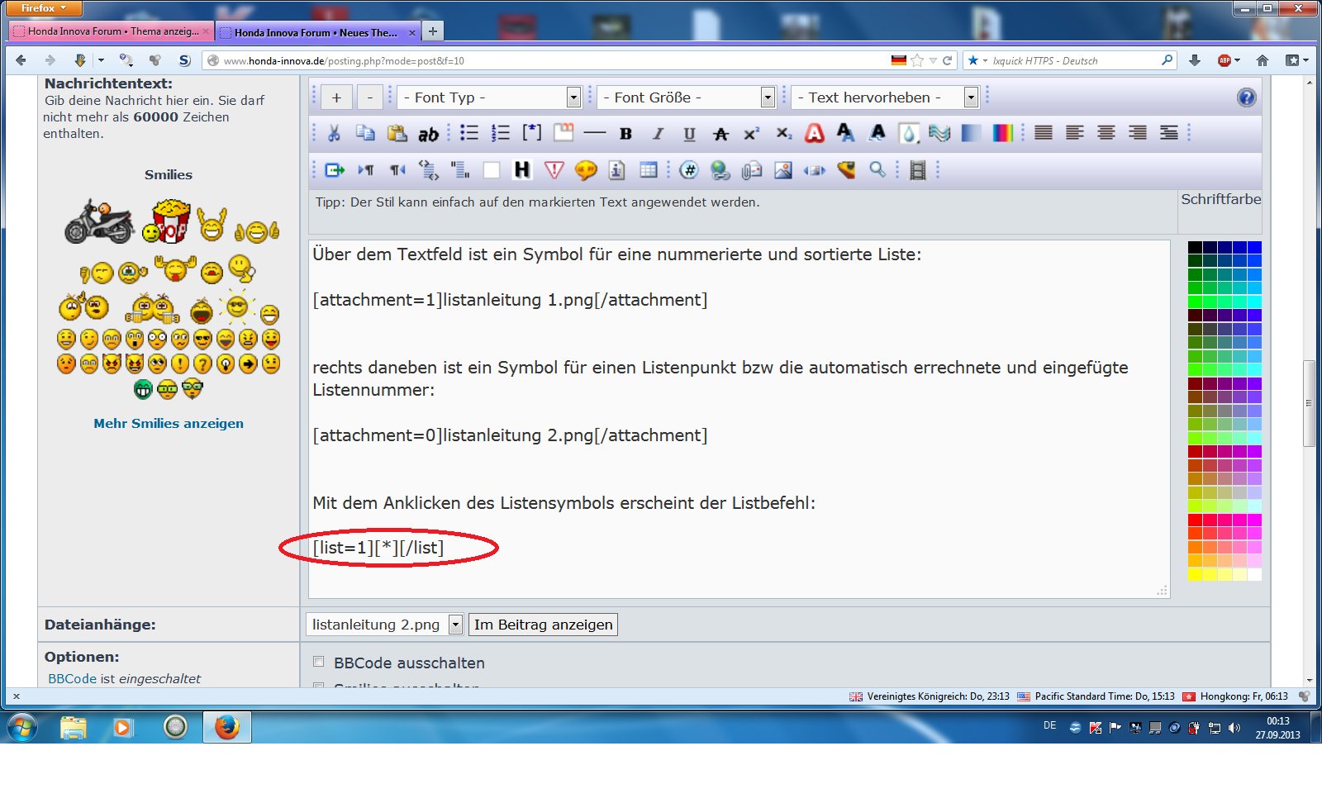Image resolution: width=1322 pixels, height=803 pixels.
Task: Open the 'Font Typ' dropdown
Action: pyautogui.click(x=489, y=97)
